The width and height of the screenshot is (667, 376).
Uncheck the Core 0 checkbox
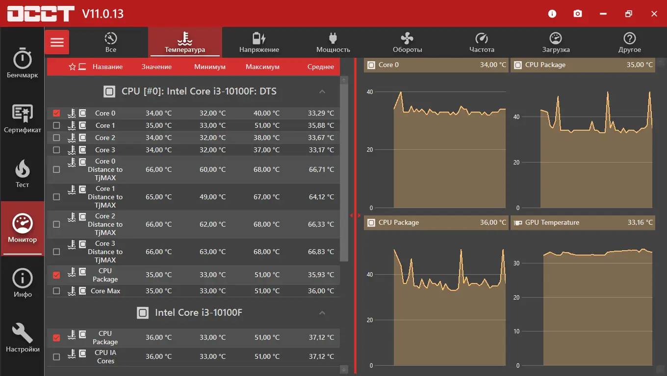(x=56, y=113)
